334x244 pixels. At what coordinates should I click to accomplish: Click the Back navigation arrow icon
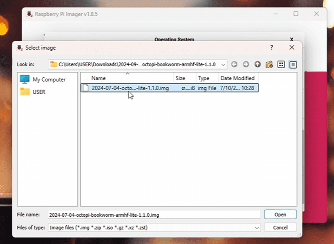pos(234,64)
